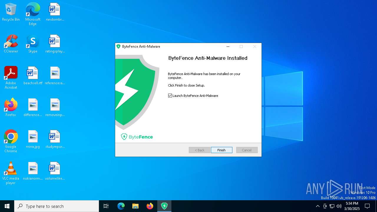Image resolution: width=377 pixels, height=212 pixels.
Task: Click the ByteFence shield icon in title bar
Action: (118, 47)
